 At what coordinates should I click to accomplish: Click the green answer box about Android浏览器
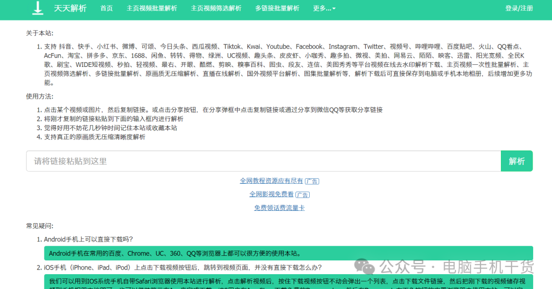[x=288, y=253]
